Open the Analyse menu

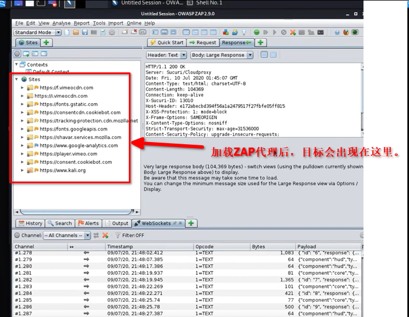pyautogui.click(x=61, y=23)
